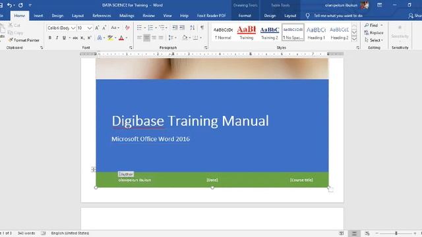Viewport: 422px width, 237px height.
Task: Click the Ribbon Display Options icon
Action: 380,5
